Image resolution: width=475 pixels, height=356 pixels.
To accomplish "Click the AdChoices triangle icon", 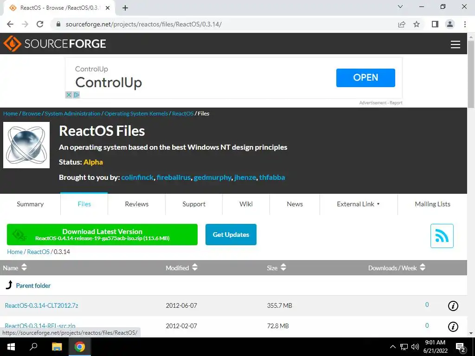I will point(77,95).
